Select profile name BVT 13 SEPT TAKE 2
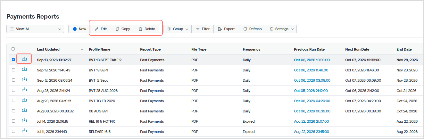The image size is (424, 139). [x=105, y=60]
